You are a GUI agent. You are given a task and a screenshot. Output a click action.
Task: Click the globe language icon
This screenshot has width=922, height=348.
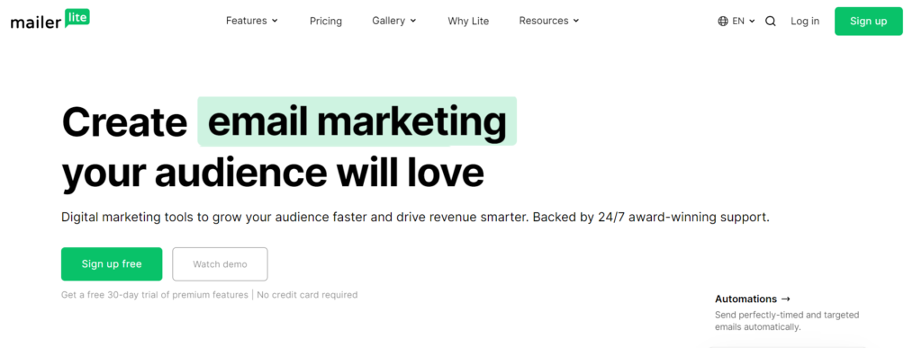[x=723, y=21]
